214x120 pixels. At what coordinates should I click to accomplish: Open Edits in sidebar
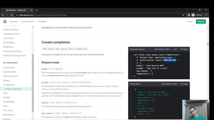[x=5, y=93]
